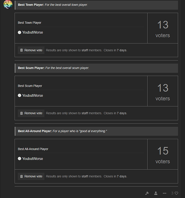185x198 pixels.
Task: Click the hammer moderation icon at post bottom
Action: click(147, 193)
